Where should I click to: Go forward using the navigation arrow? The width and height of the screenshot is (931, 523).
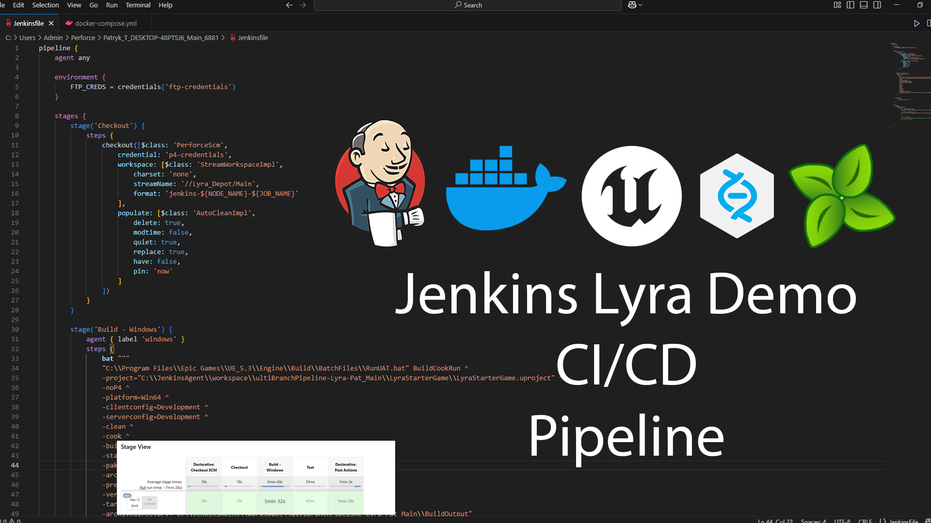tap(303, 5)
